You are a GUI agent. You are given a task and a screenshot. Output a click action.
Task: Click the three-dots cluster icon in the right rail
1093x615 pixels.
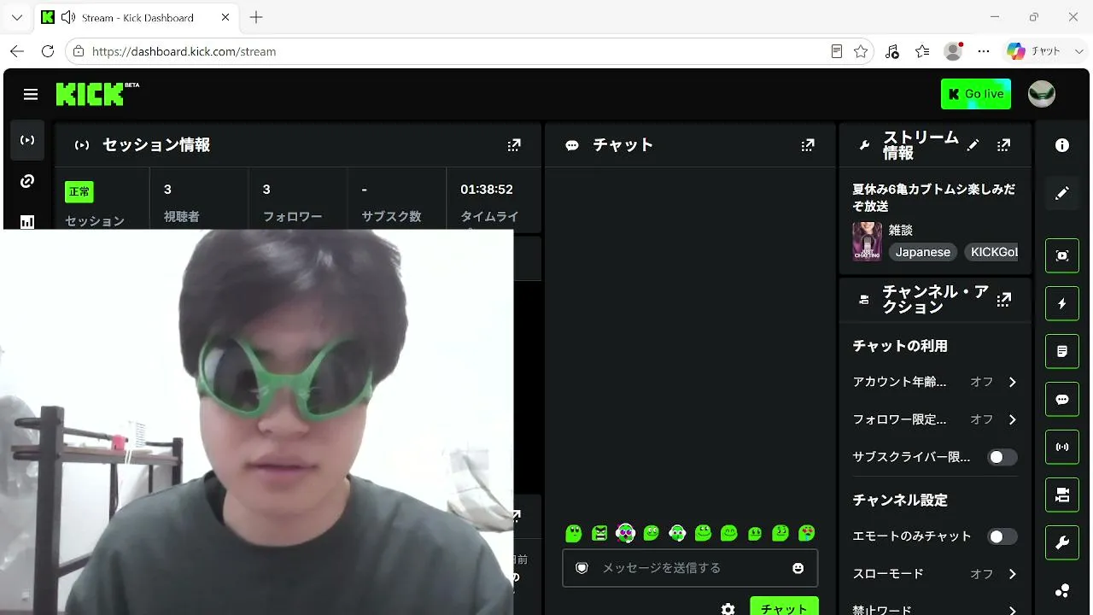click(x=1062, y=590)
